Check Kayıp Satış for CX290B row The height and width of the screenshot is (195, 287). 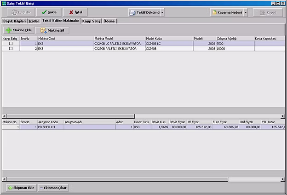[x=11, y=48]
